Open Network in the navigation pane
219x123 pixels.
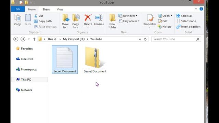(x=24, y=90)
